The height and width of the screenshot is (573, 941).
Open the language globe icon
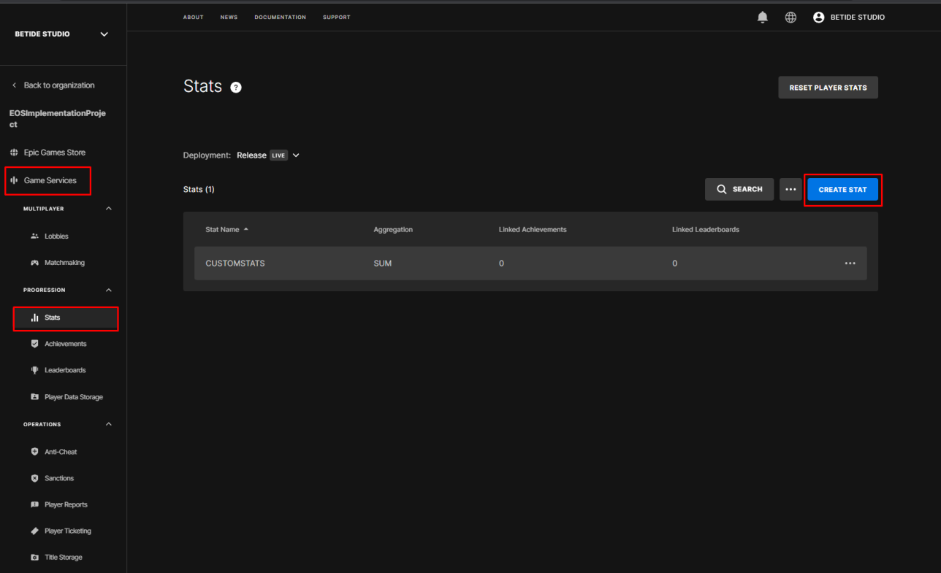pos(790,18)
